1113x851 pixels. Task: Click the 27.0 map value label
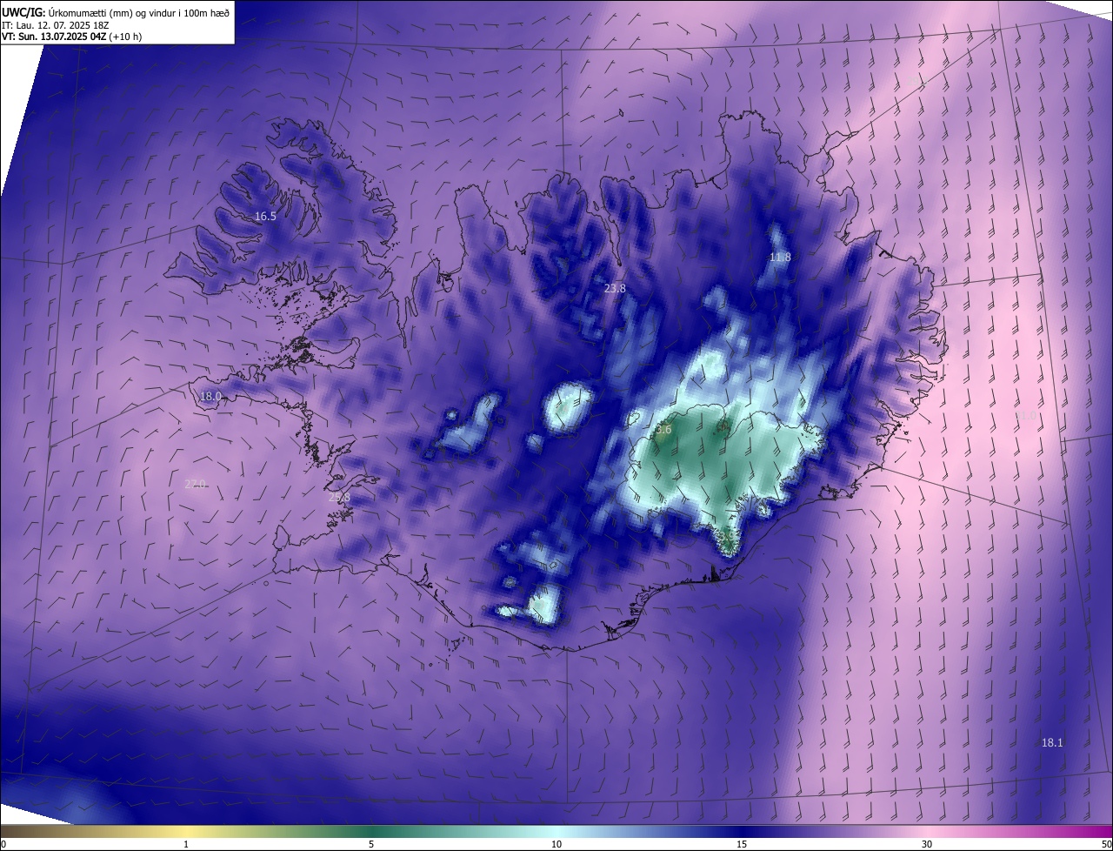point(196,484)
